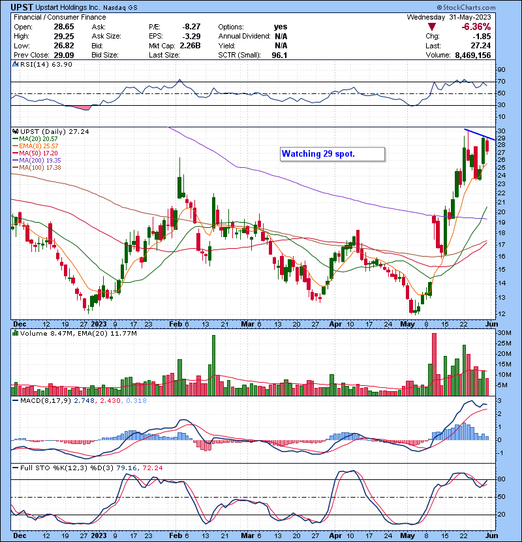Click the MACD(8,17,9) indicator label
Screen dimensions: 522x542
[46, 401]
